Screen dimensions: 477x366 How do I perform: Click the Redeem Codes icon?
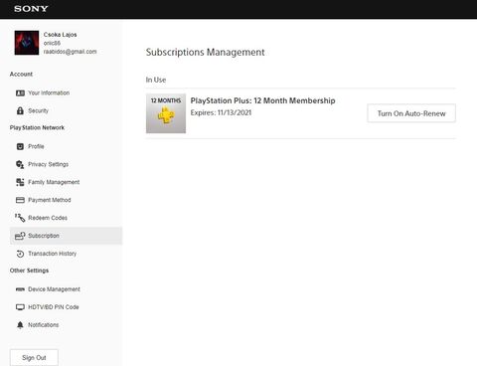[20, 218]
